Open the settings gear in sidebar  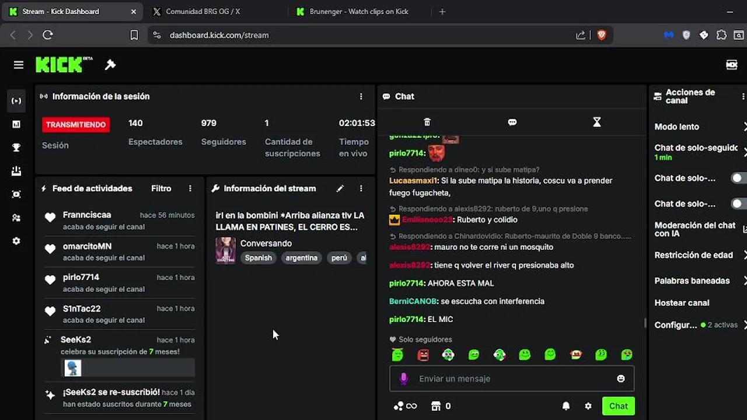pyautogui.click(x=16, y=241)
